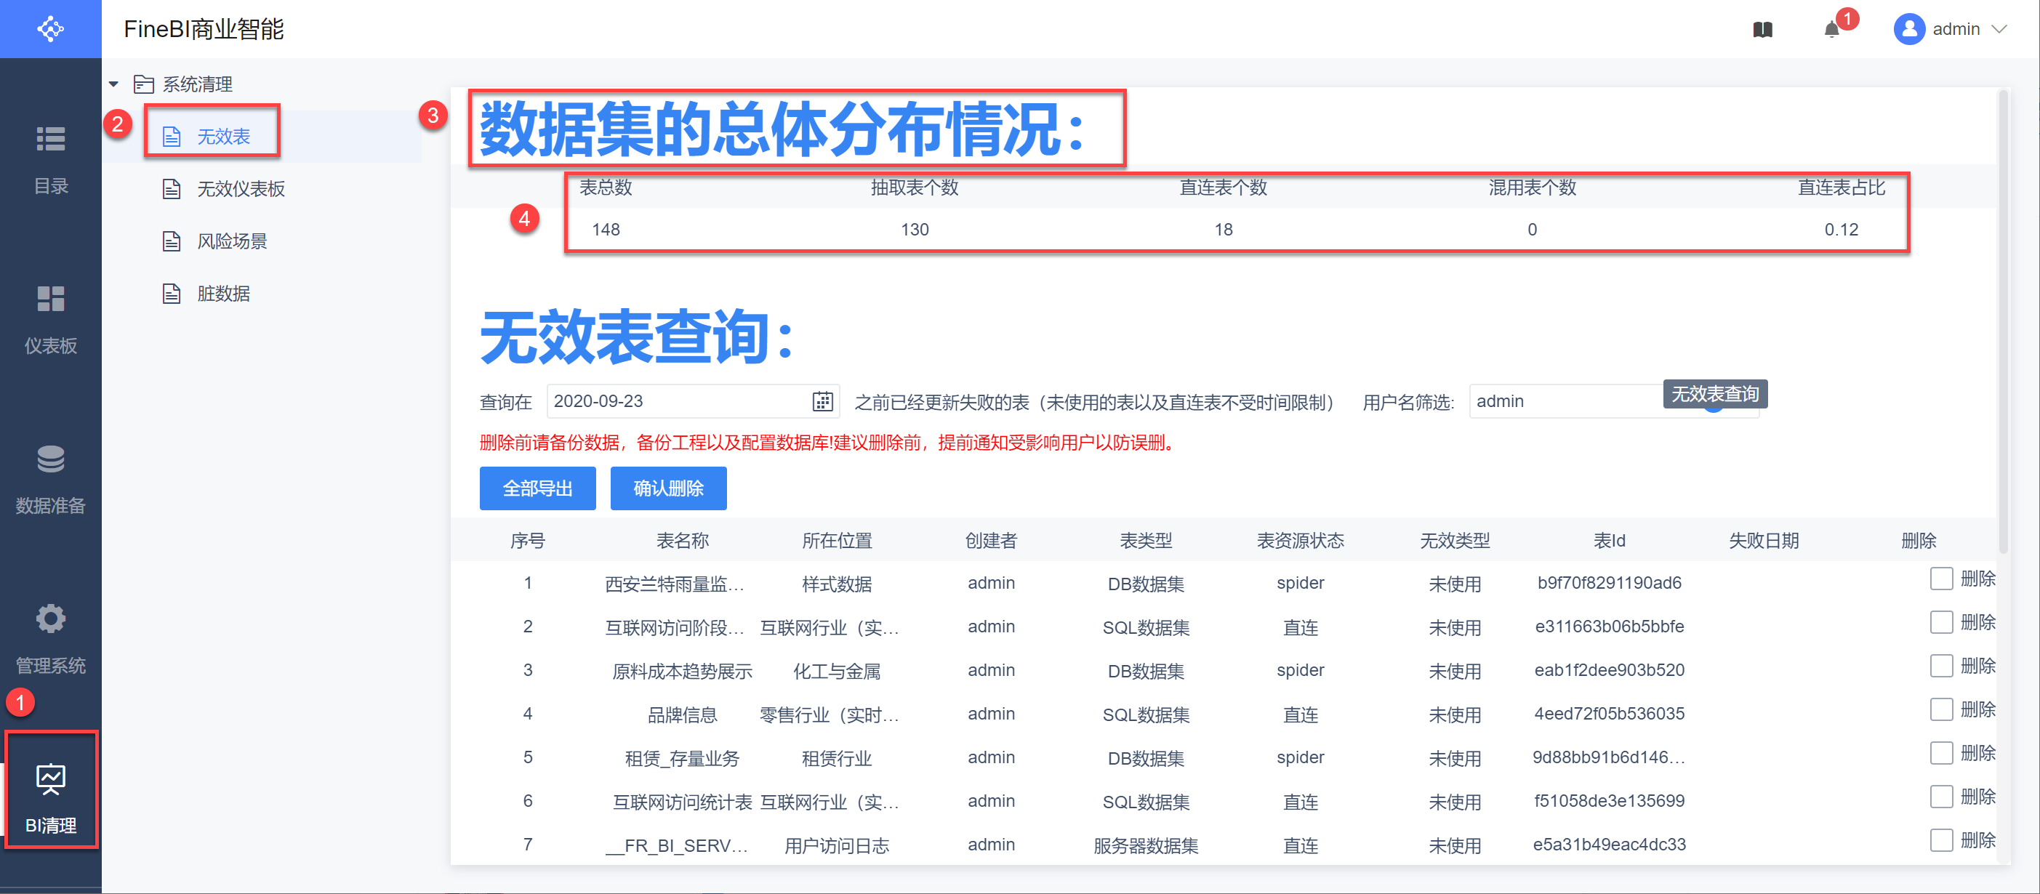Check delete box for row 7

click(1940, 840)
